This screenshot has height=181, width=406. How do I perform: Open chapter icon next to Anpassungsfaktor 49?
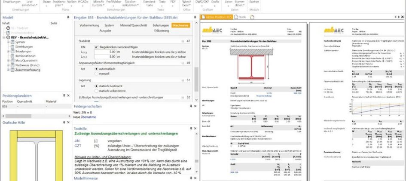pyautogui.click(x=183, y=63)
